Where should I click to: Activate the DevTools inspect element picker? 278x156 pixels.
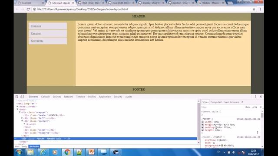click(17, 97)
